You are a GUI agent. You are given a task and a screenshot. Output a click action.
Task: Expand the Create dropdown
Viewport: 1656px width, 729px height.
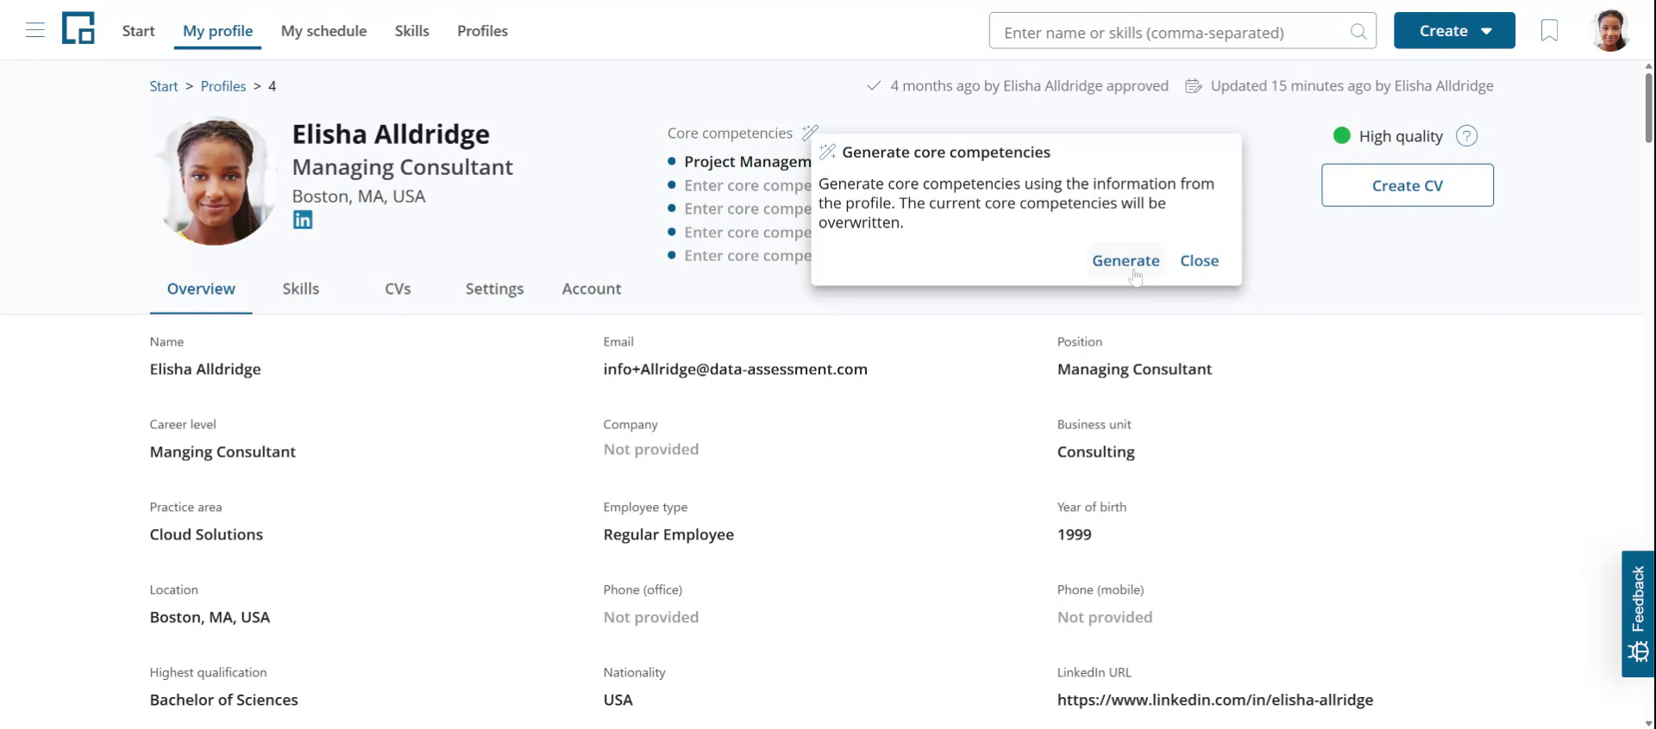[1454, 31]
